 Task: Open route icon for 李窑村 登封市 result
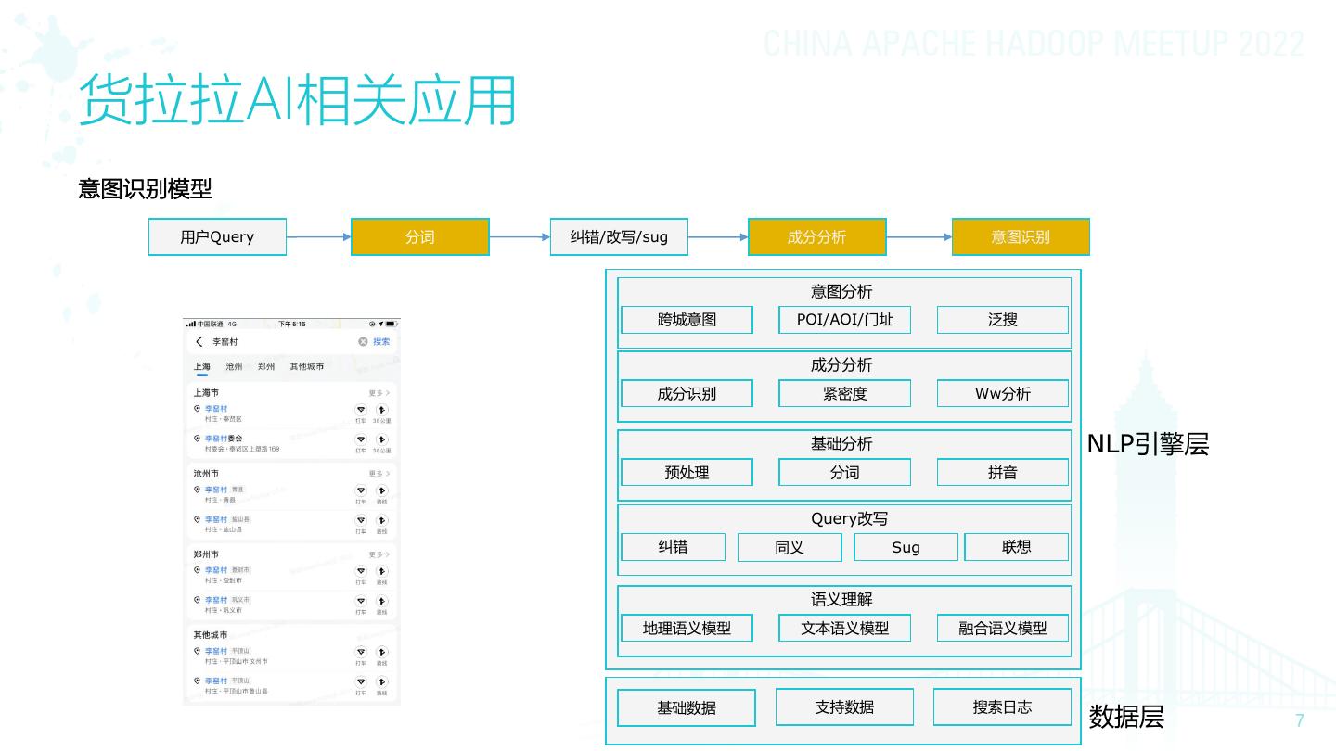coord(381,571)
